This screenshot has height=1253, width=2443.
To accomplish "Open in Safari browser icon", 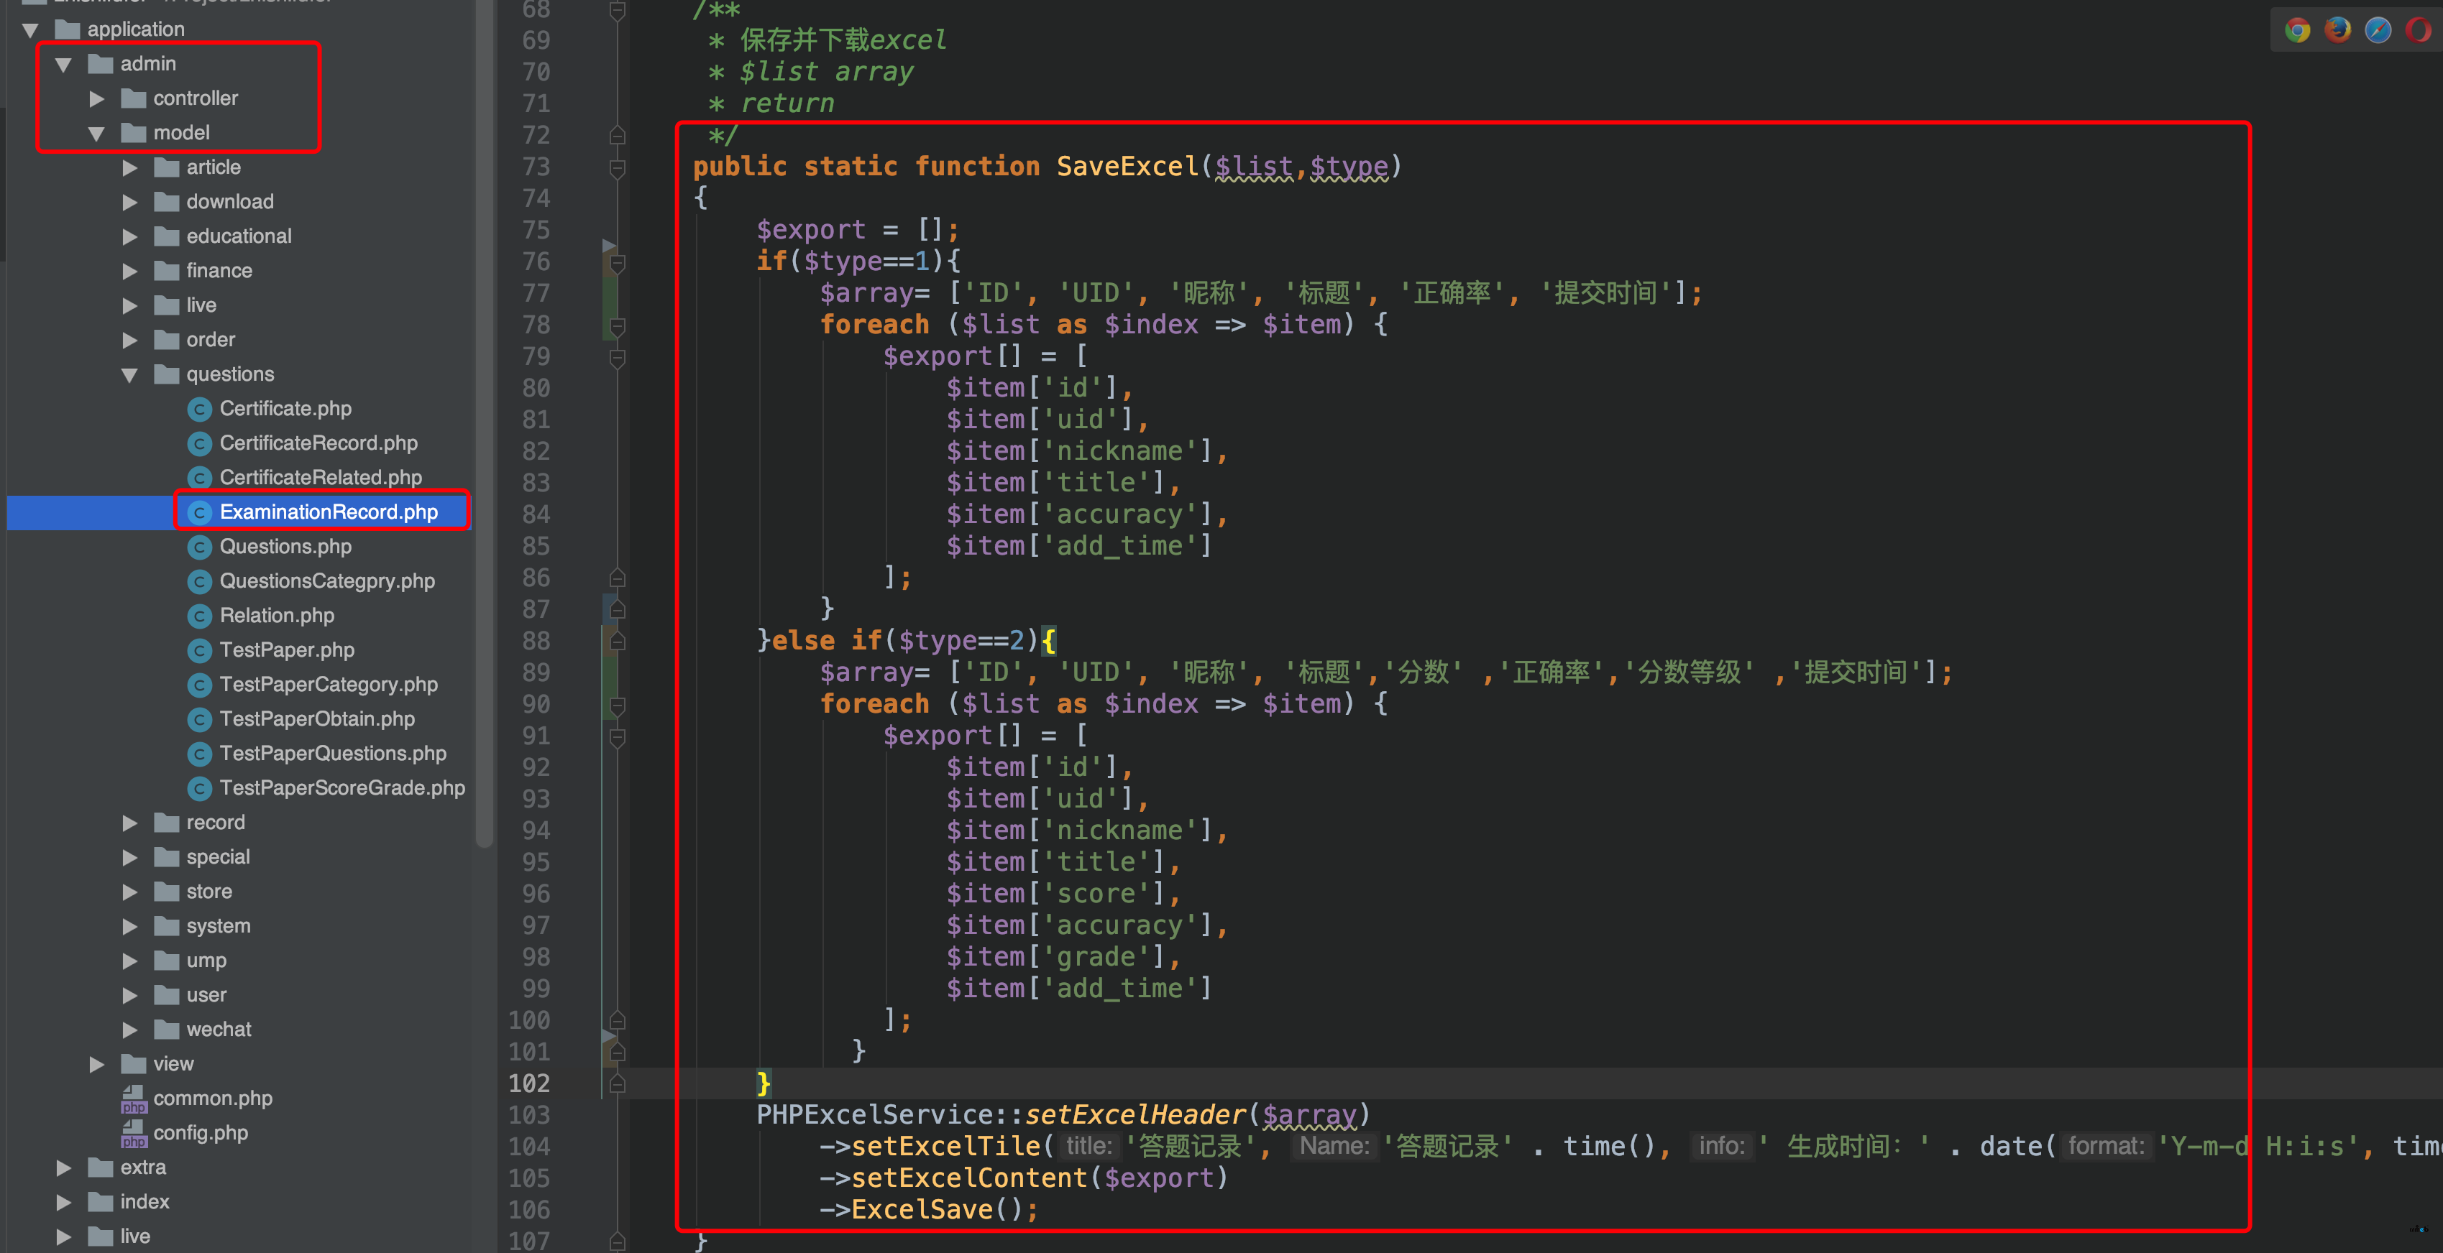I will (x=2378, y=30).
